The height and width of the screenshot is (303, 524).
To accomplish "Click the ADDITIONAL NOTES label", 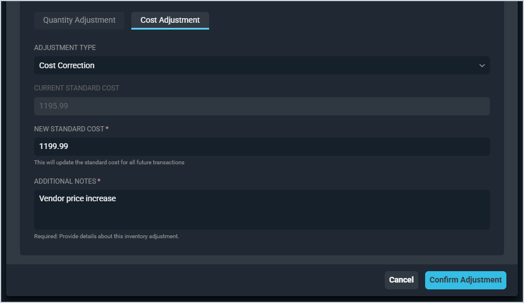I will click(x=65, y=181).
